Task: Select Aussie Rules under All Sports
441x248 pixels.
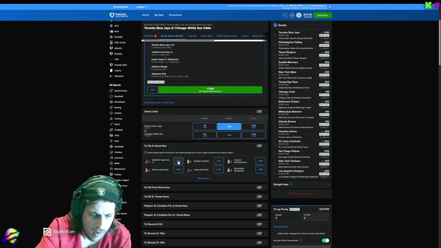Action: pyautogui.click(x=120, y=91)
